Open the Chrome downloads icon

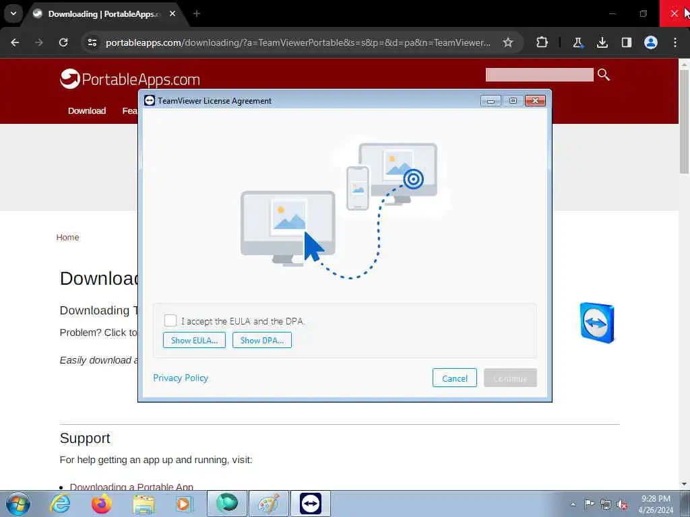[x=602, y=42]
